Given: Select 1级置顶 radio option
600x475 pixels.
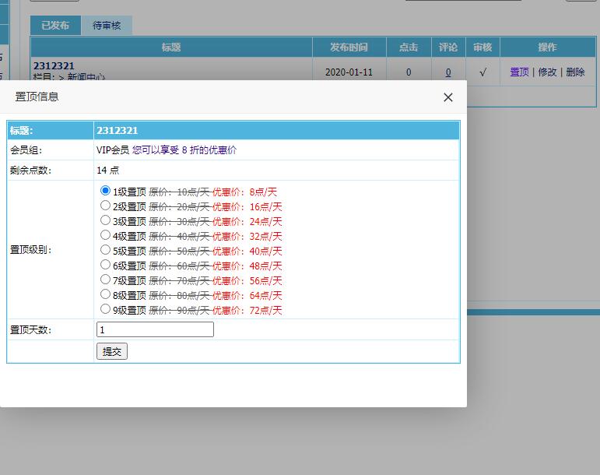Looking at the screenshot, I should pos(105,191).
